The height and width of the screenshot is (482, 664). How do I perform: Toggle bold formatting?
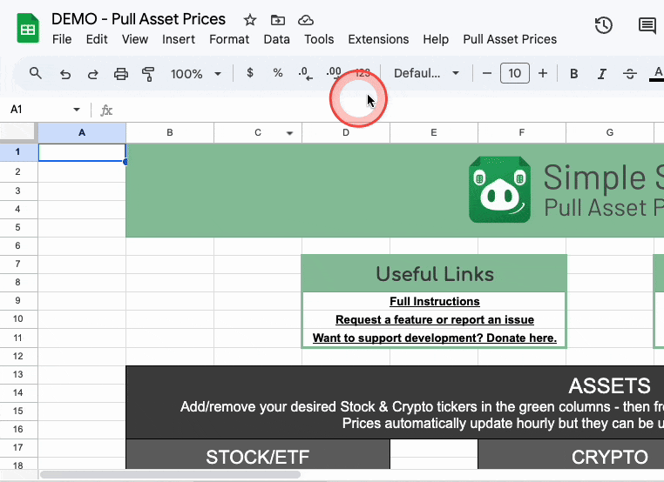coord(573,74)
